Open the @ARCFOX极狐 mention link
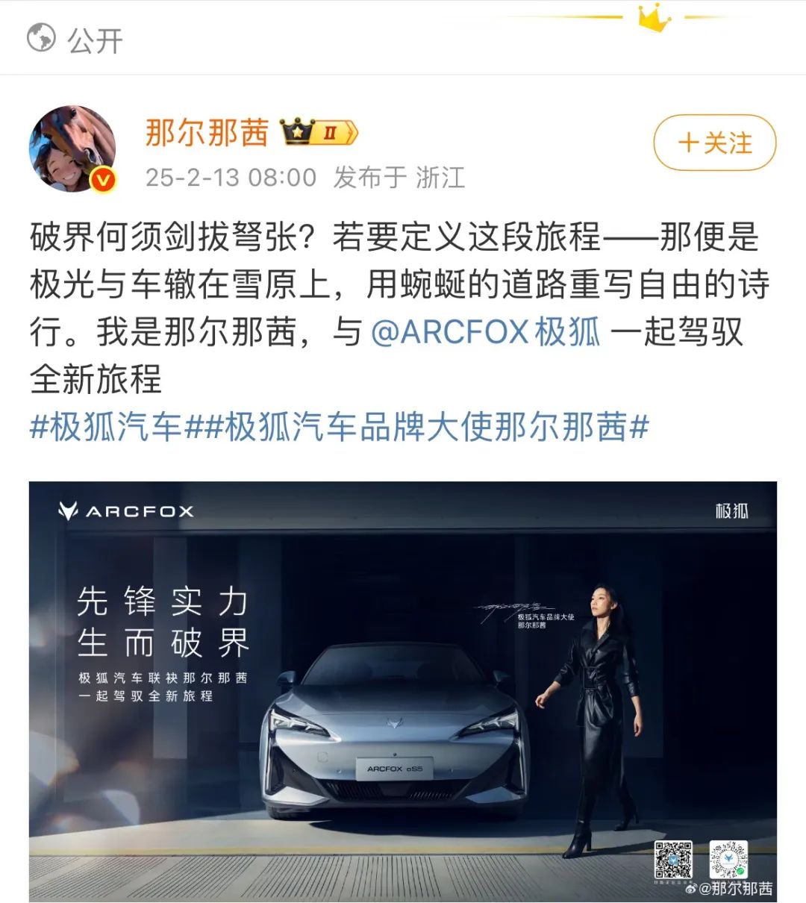This screenshot has width=806, height=903. (486, 332)
